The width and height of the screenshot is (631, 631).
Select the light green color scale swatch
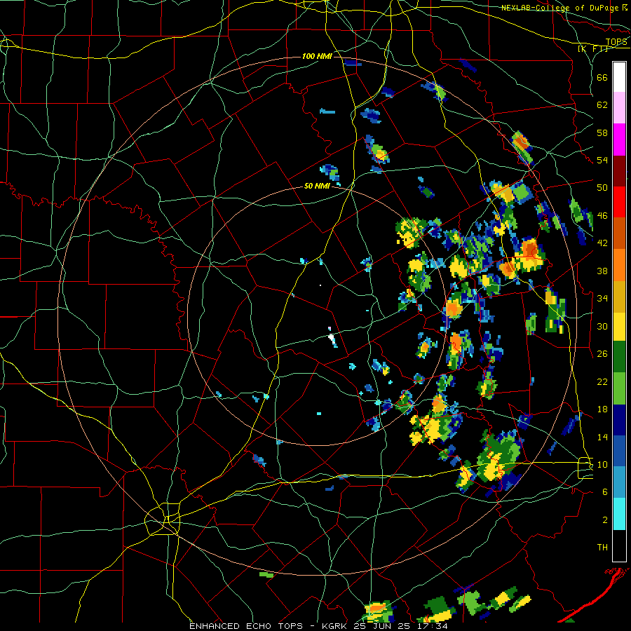(619, 388)
